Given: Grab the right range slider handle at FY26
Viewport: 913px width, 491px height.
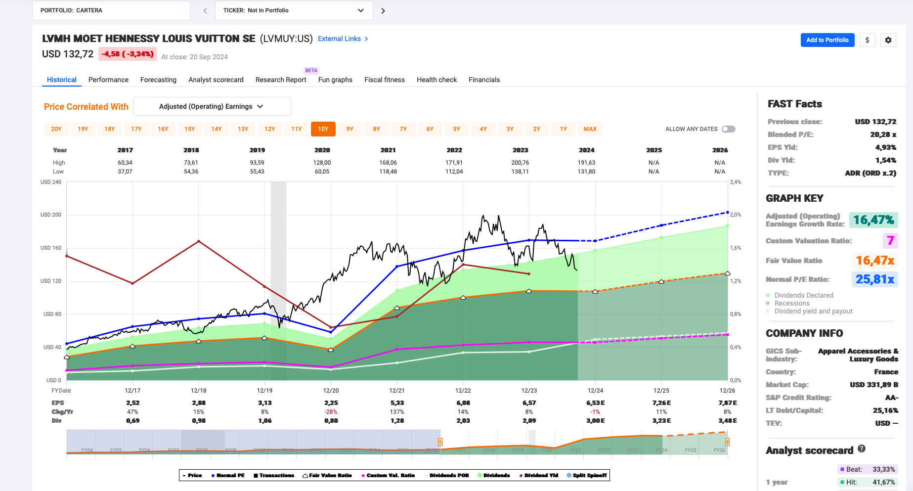Looking at the screenshot, I should [727, 442].
